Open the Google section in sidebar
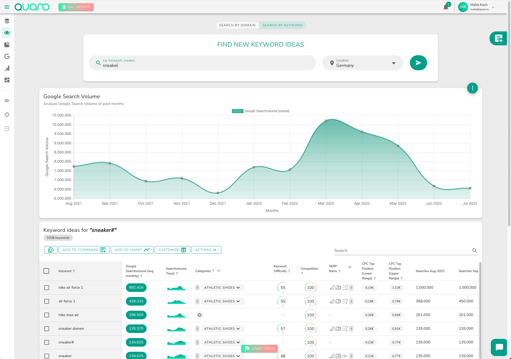 coord(7,56)
